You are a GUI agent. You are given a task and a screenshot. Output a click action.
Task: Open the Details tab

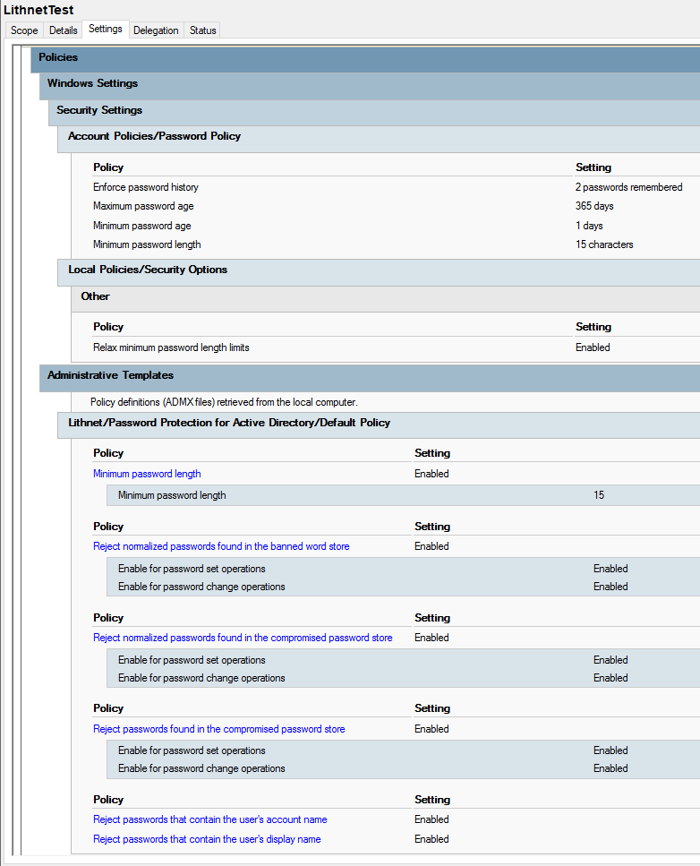click(x=63, y=30)
